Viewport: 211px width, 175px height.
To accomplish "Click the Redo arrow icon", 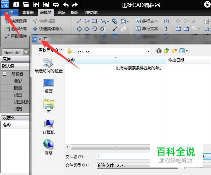I will pos(75,5).
